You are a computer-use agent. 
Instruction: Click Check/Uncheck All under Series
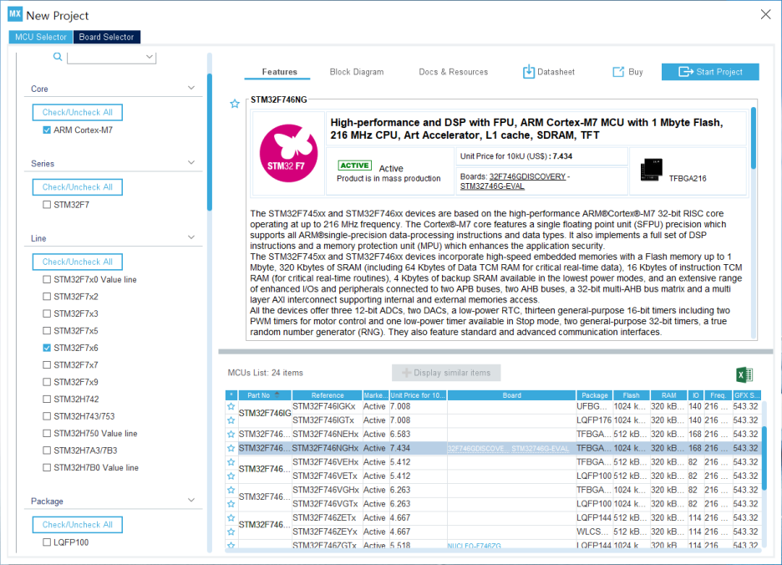[x=78, y=187]
